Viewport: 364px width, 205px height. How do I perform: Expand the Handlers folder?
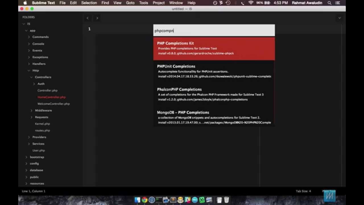[x=29, y=64]
